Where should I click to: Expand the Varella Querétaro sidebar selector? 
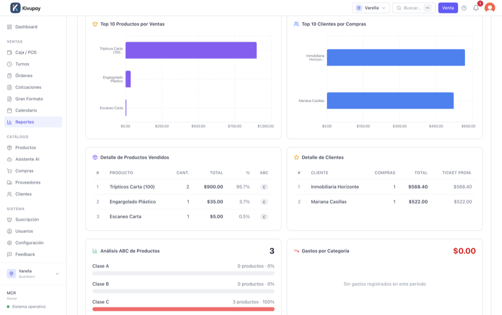pos(33,274)
